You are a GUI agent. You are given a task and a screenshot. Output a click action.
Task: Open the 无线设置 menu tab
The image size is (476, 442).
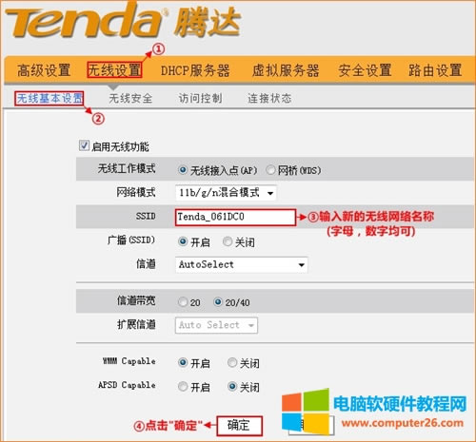click(114, 70)
